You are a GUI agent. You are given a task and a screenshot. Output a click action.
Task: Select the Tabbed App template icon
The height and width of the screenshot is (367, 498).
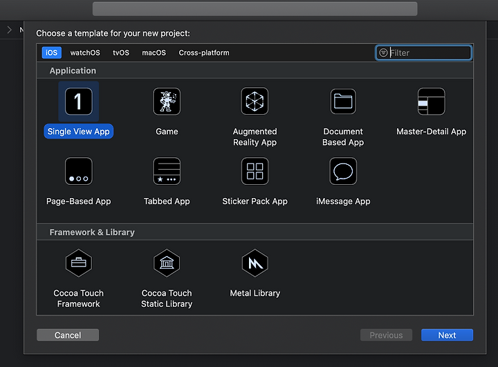[x=167, y=172]
